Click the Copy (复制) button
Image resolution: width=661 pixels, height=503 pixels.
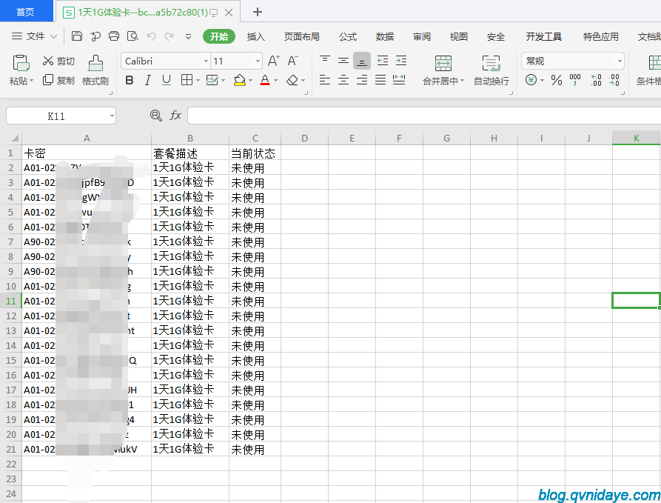coord(58,80)
